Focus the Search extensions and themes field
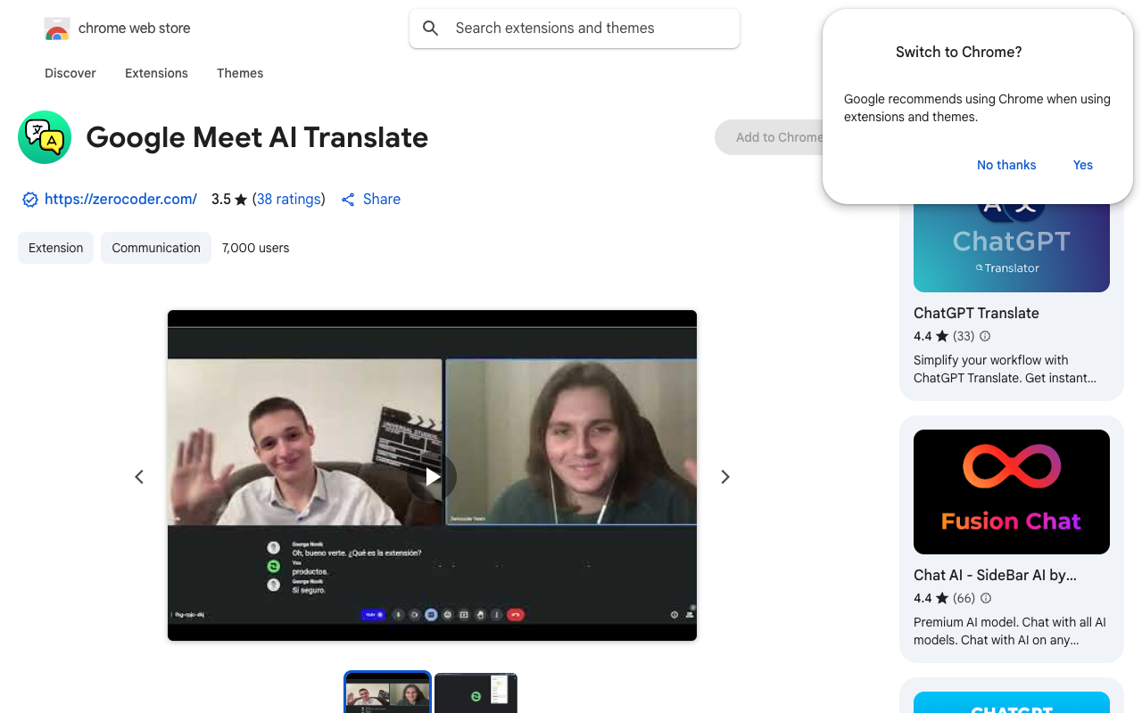Image resolution: width=1142 pixels, height=713 pixels. point(575,29)
